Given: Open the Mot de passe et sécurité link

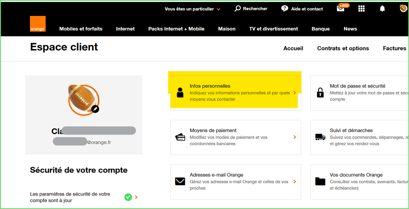Looking at the screenshot, I should click(x=357, y=86).
